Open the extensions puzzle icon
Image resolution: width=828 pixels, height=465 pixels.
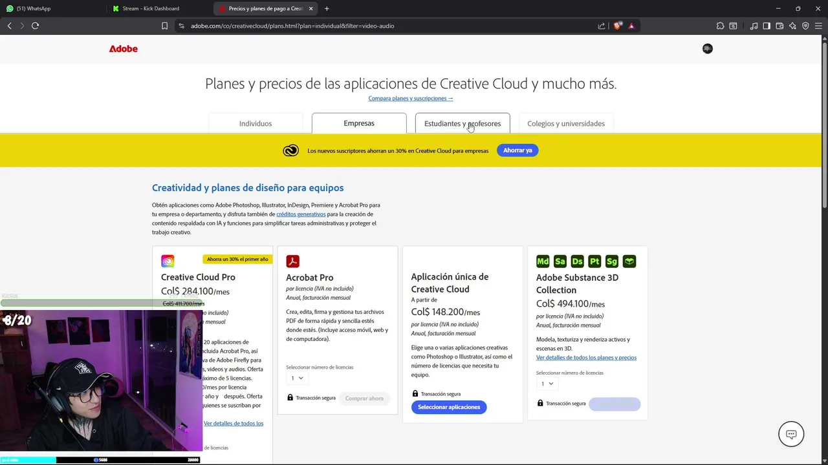[x=720, y=26]
